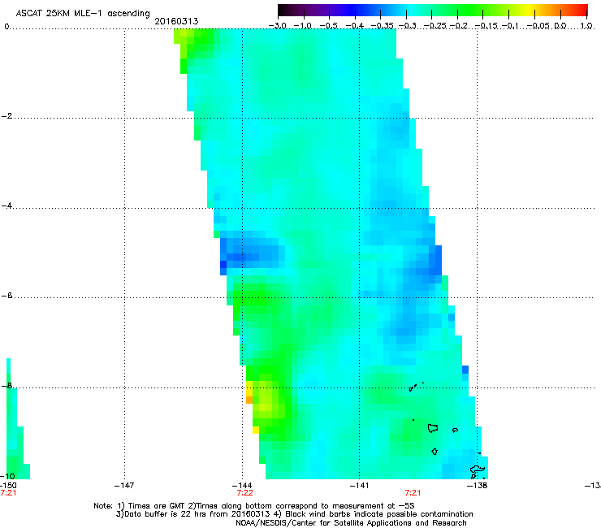Click the date label 20160313

tap(176, 21)
